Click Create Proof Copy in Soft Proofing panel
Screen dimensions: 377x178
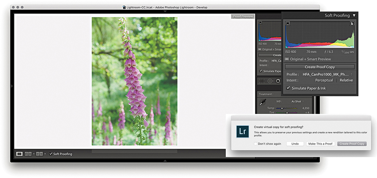[320, 67]
